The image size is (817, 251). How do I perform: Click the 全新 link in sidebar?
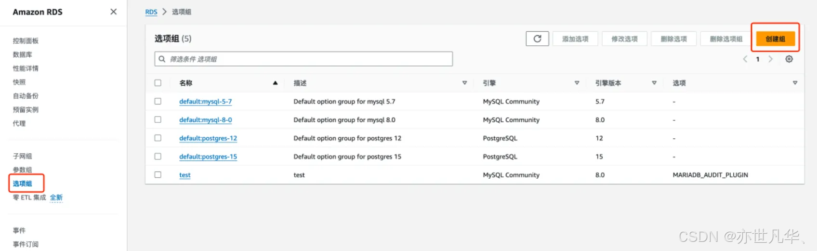coord(56,198)
